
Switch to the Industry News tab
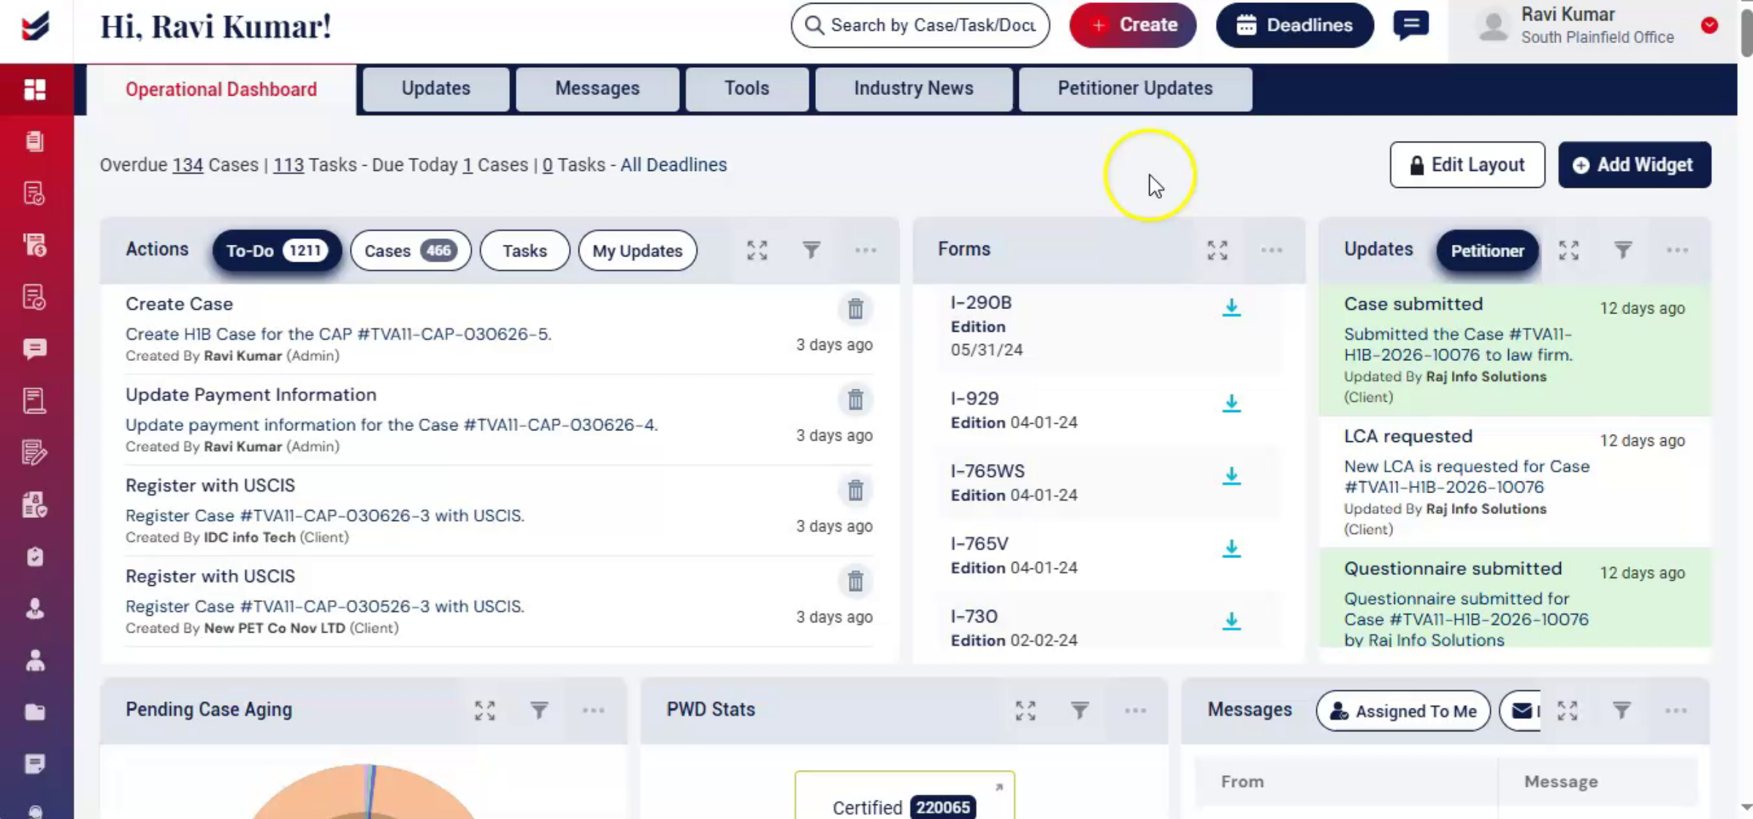click(x=914, y=88)
